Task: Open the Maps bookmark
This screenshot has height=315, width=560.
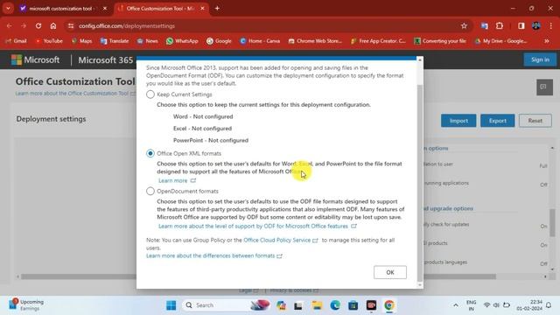Action: click(x=81, y=41)
